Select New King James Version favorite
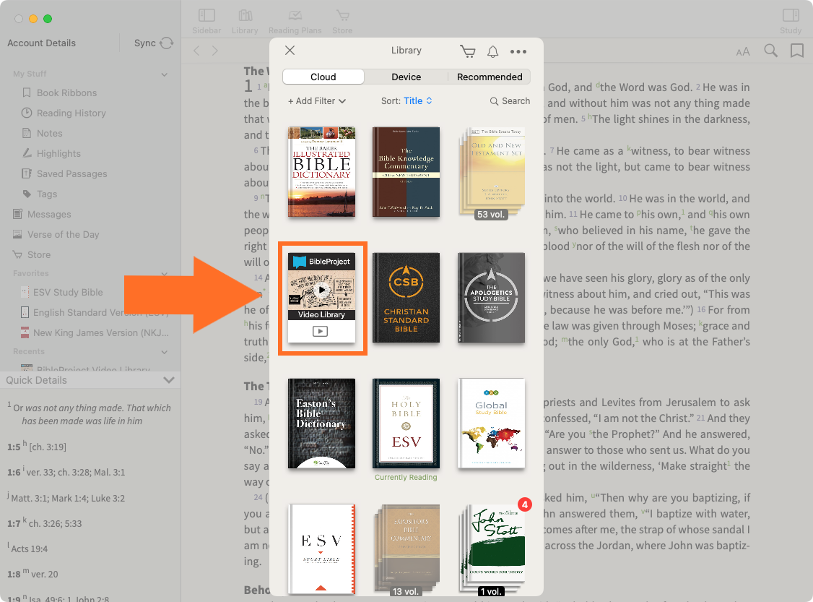 click(95, 332)
